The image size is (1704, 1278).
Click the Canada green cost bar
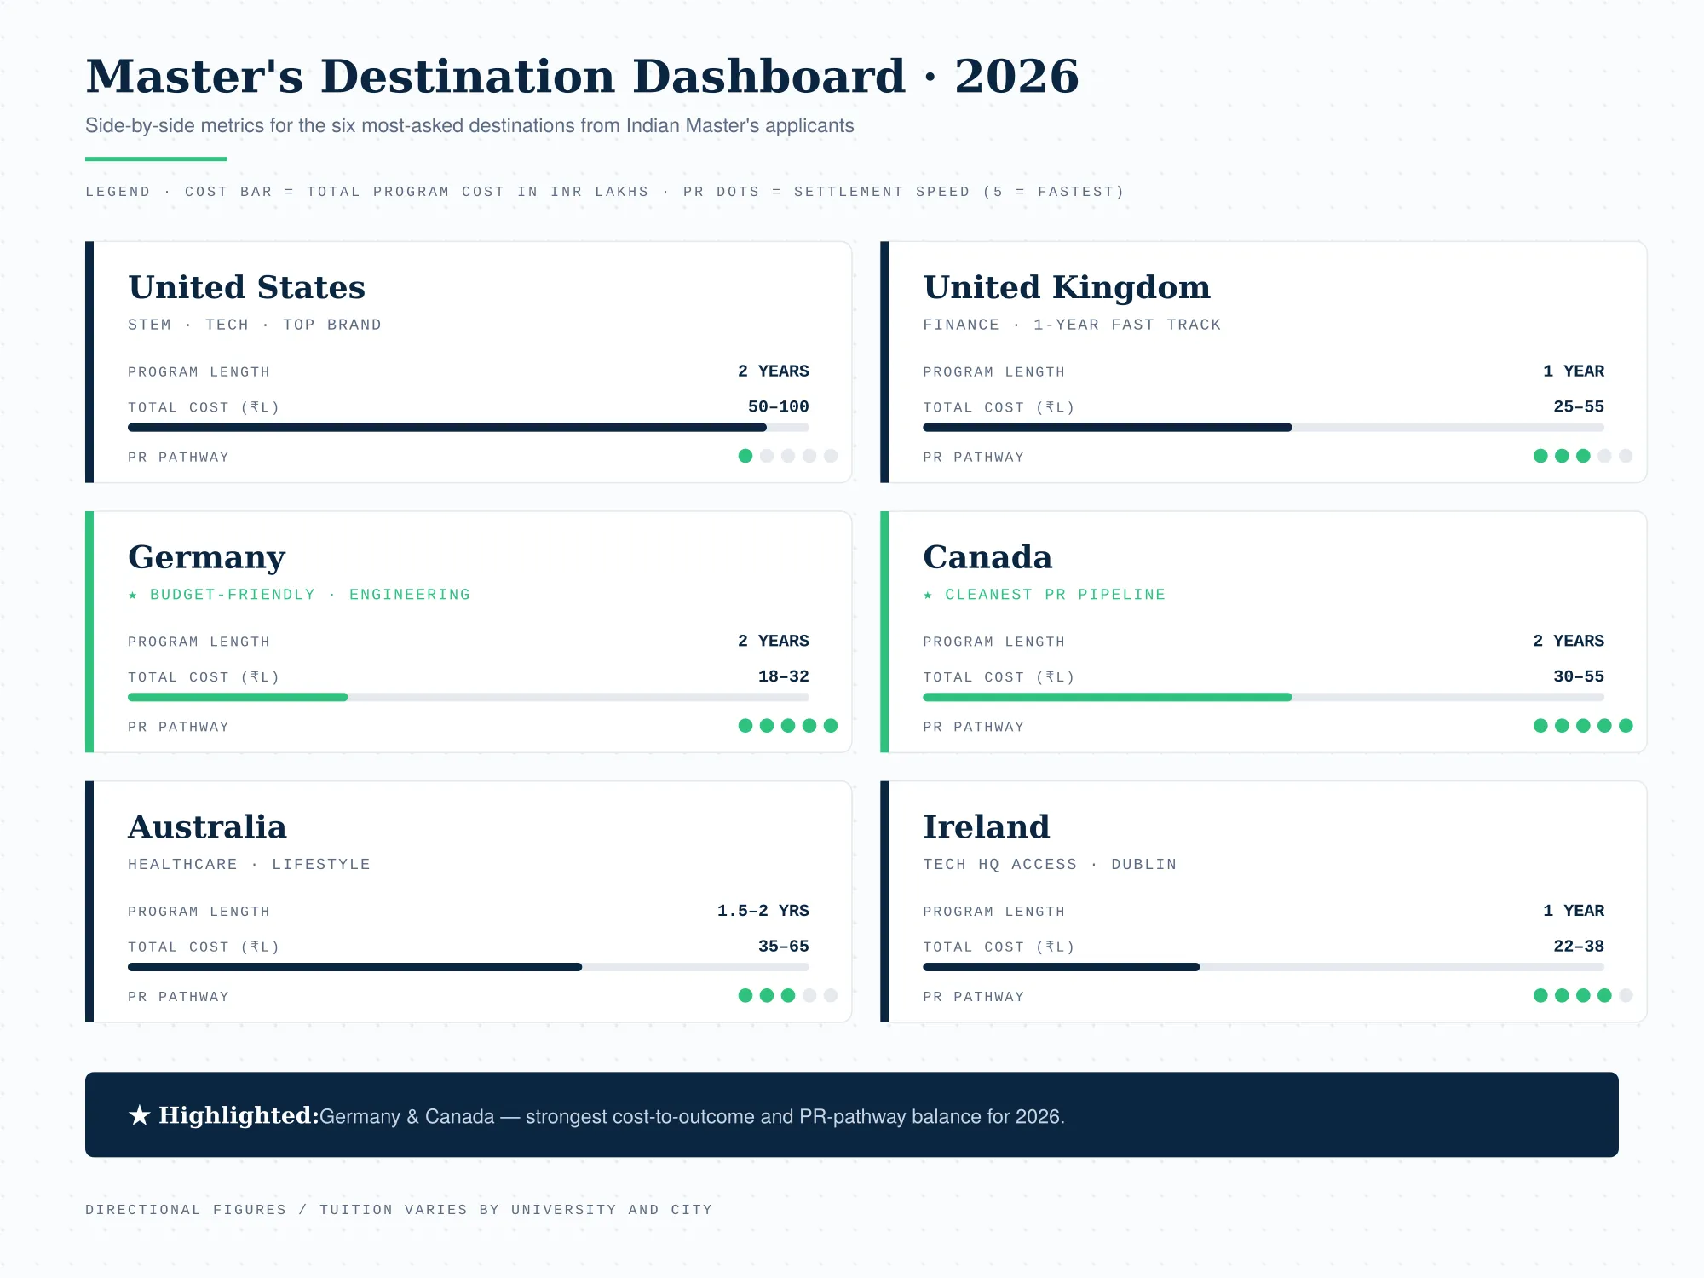[x=1108, y=697]
